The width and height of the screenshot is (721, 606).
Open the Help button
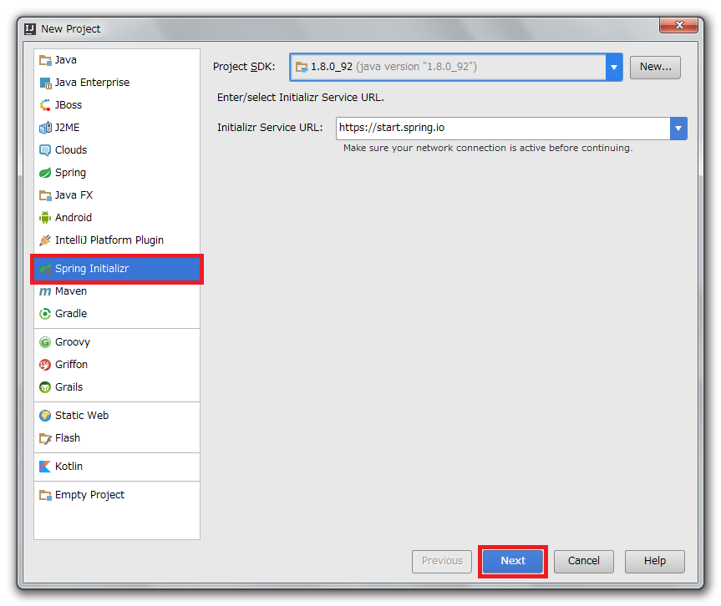click(655, 561)
